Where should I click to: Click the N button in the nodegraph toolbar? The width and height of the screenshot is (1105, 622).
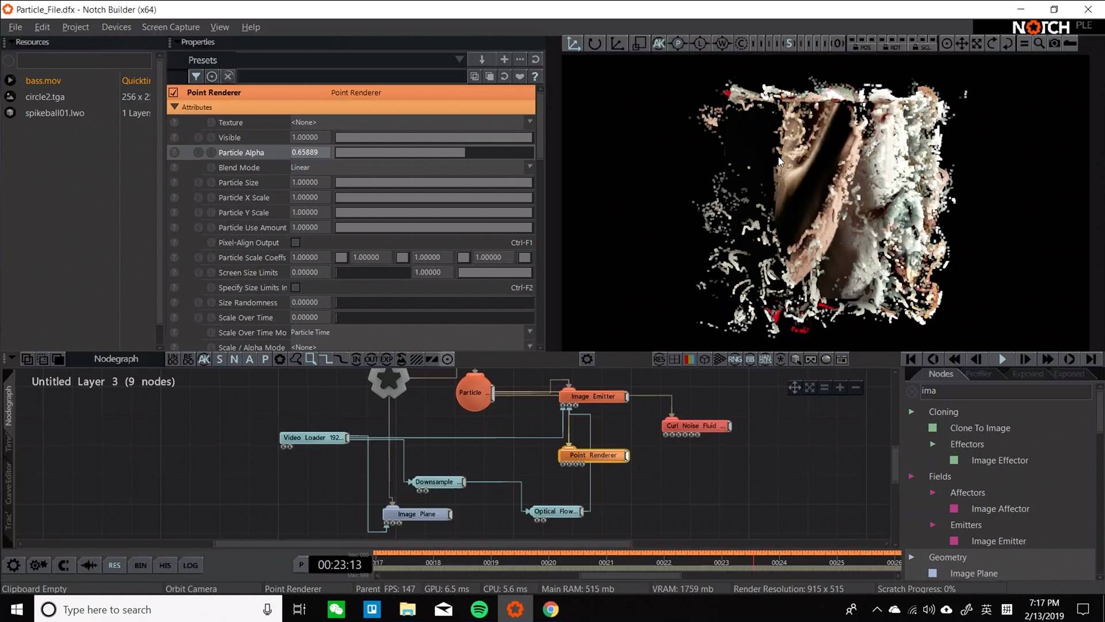234,359
